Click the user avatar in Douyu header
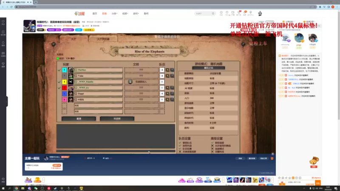The image size is (340, 191). pyautogui.click(x=260, y=14)
